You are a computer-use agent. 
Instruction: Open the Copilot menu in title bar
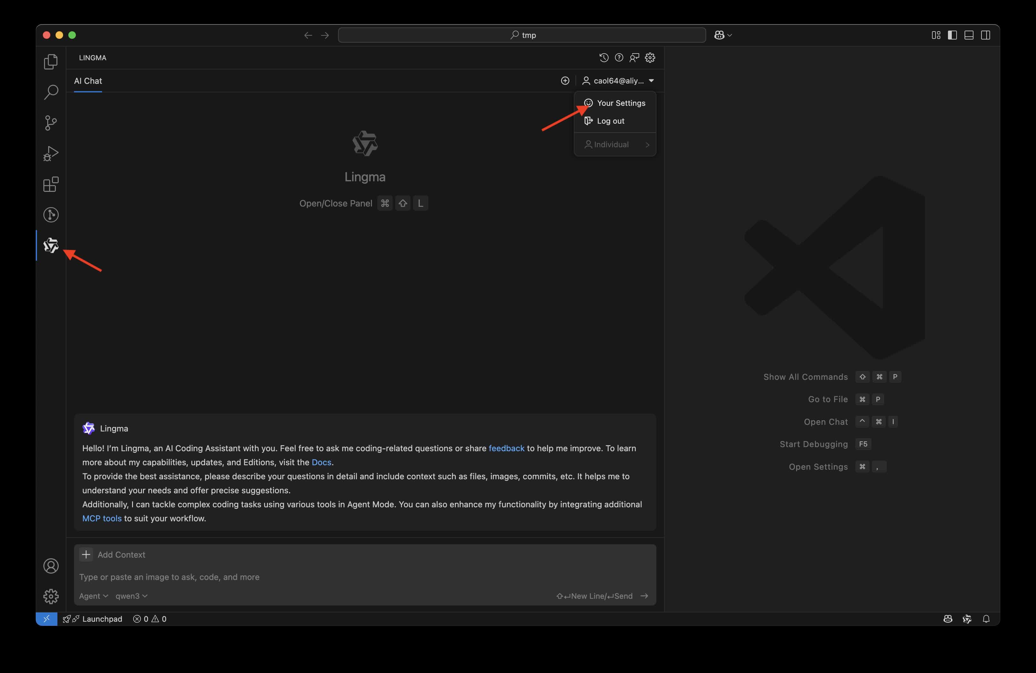coord(723,35)
